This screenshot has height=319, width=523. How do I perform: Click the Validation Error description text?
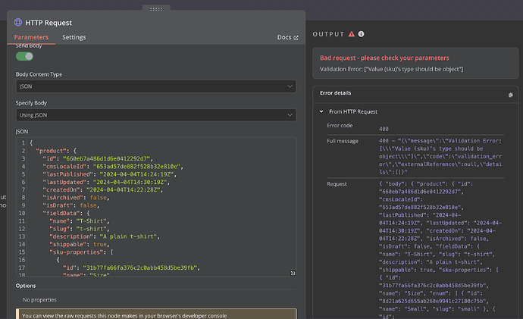392,69
